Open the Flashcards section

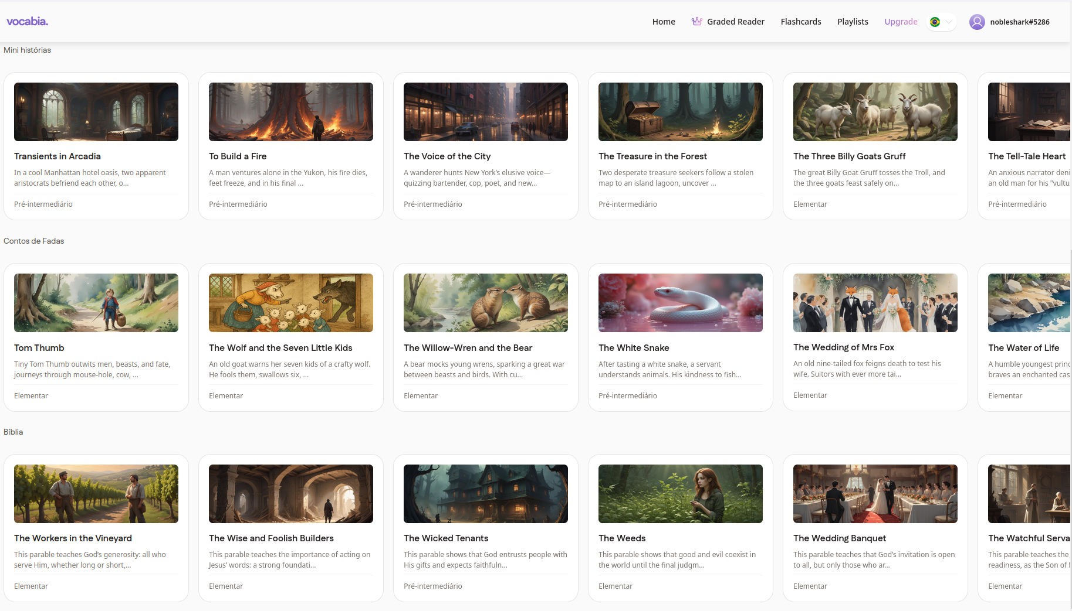[800, 22]
